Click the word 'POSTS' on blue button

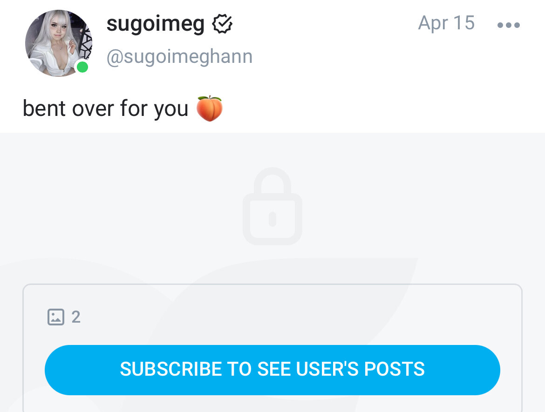click(x=394, y=369)
